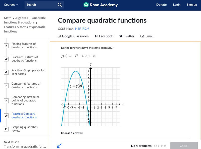Click the video icon beside Finding features
The width and height of the screenshot is (201, 149).
tap(6, 46)
